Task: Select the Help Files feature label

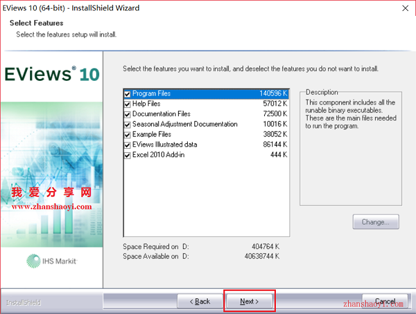Action: coord(146,104)
